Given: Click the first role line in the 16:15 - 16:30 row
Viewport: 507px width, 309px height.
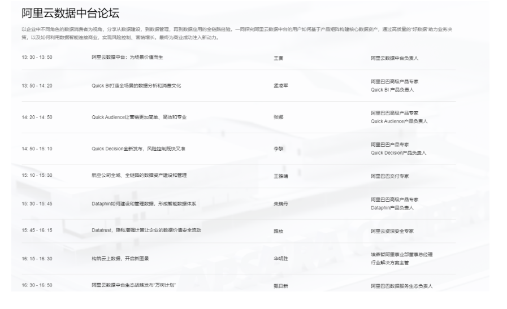Looking at the screenshot, I should point(402,255).
